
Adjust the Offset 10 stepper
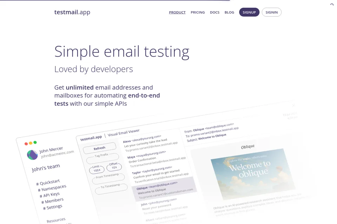pos(114,167)
